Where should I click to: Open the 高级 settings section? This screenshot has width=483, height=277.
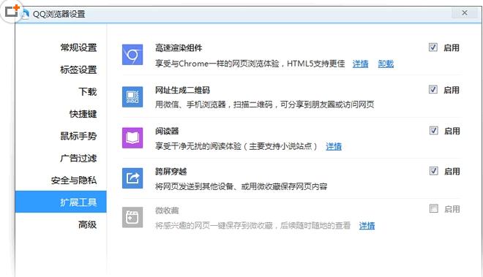(88, 224)
